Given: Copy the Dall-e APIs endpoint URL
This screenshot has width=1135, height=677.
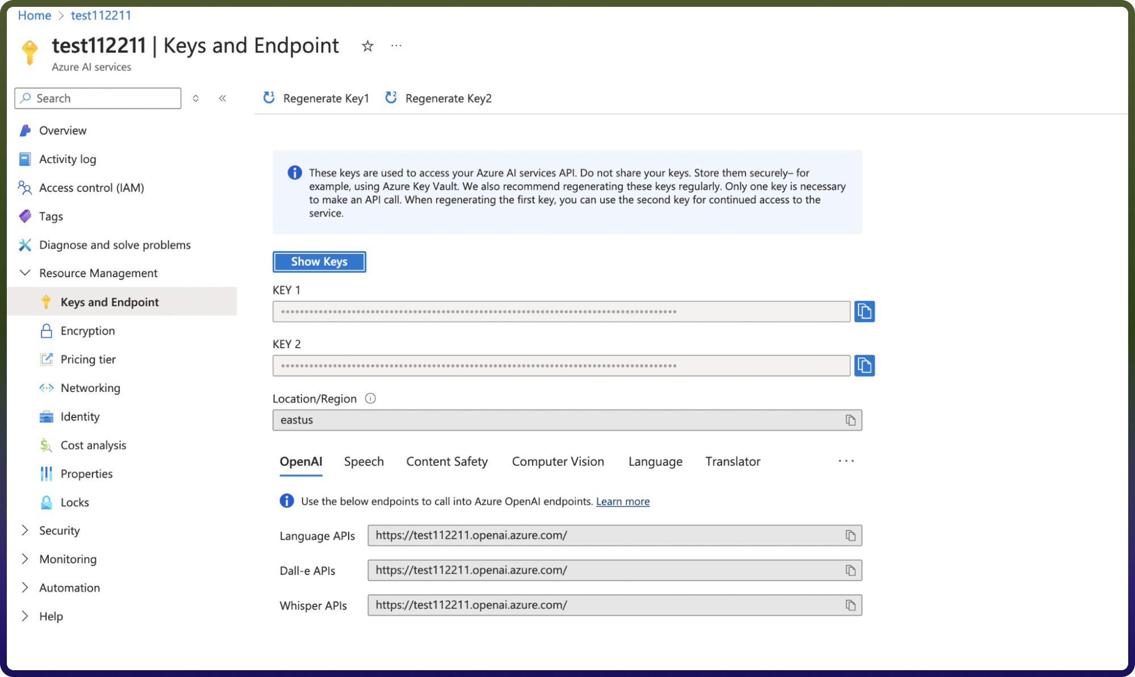Looking at the screenshot, I should pos(850,570).
